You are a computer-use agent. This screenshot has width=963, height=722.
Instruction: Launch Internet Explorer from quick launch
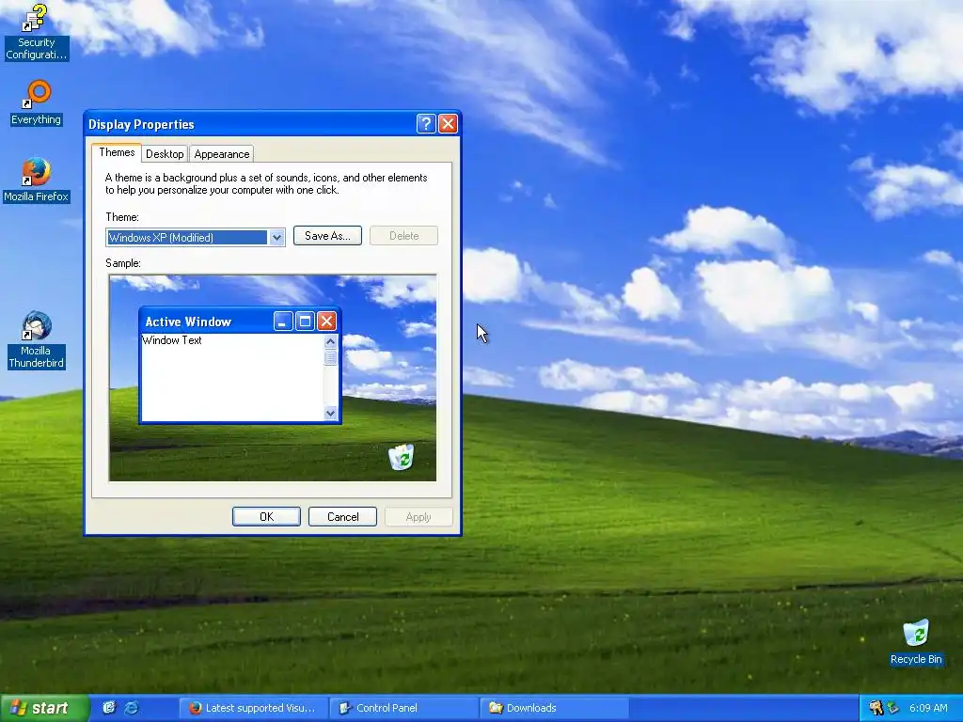point(132,708)
